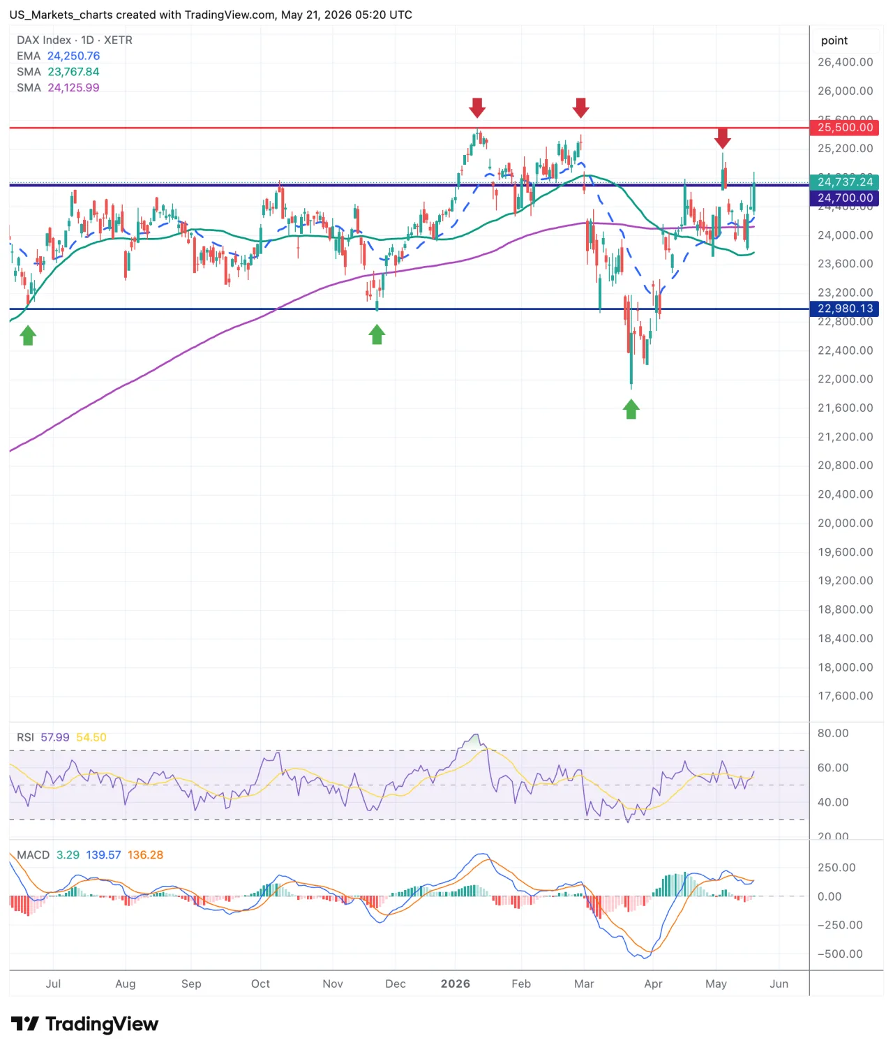This screenshot has height=1052, width=893.
Task: Select the MACD signal value 136.28
Action: click(145, 855)
